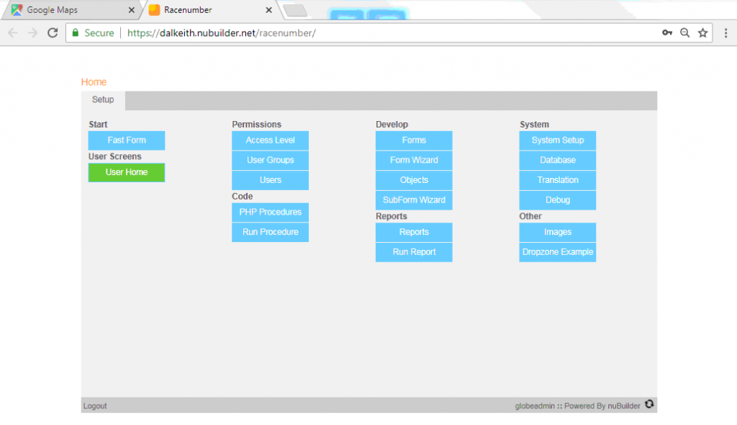Click the browser forward arrow

click(32, 33)
